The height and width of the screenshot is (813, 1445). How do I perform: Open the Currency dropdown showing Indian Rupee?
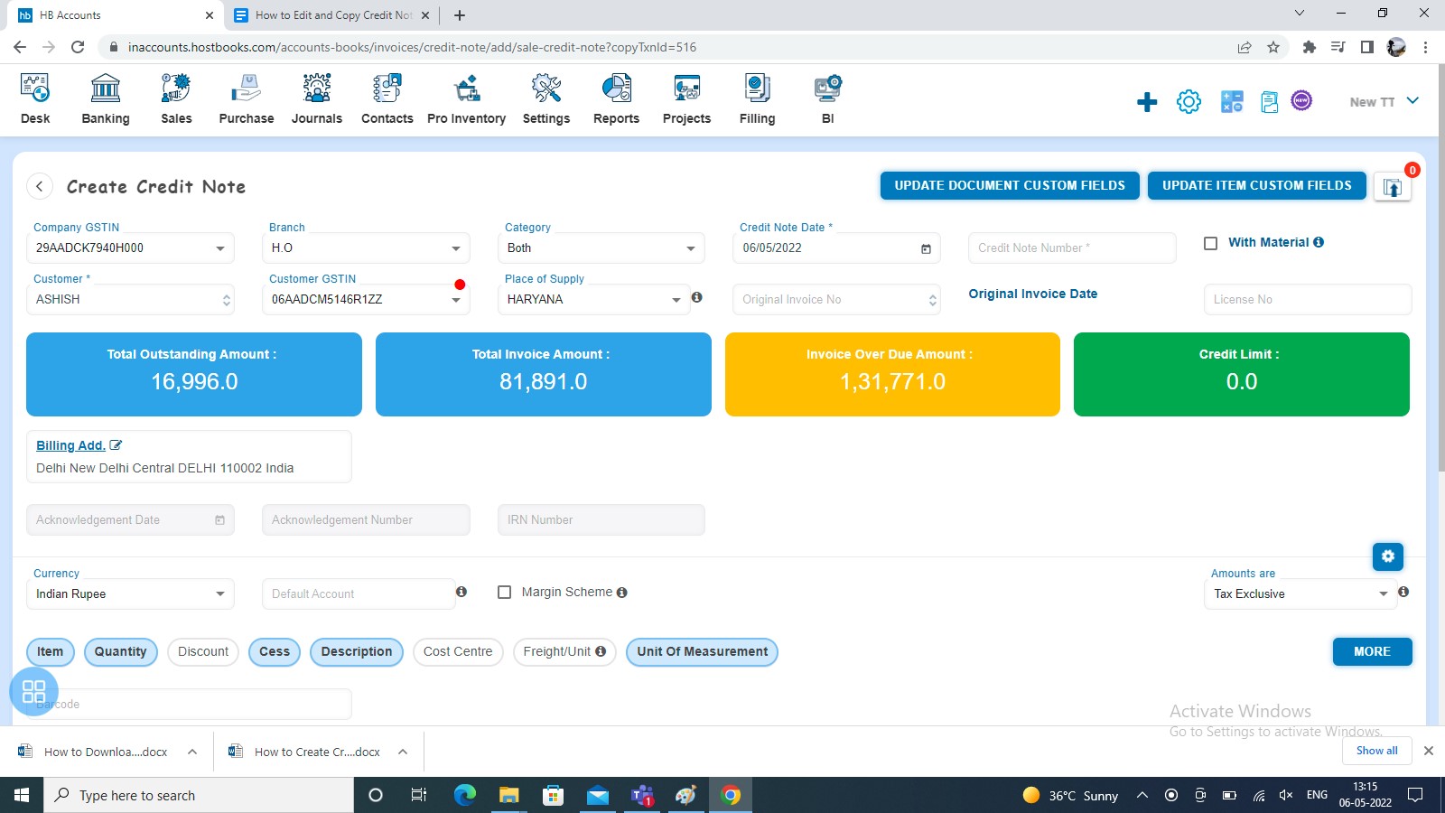coord(130,594)
